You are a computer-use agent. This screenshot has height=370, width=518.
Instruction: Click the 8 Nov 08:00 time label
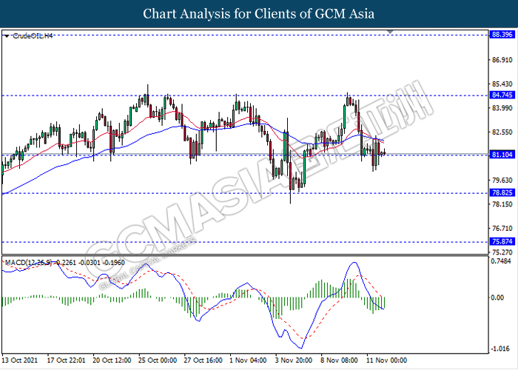(x=339, y=360)
